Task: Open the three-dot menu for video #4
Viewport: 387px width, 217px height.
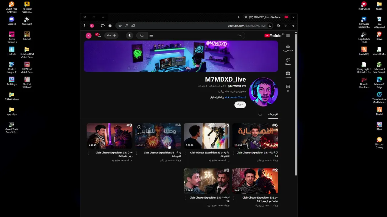Action: point(137,153)
